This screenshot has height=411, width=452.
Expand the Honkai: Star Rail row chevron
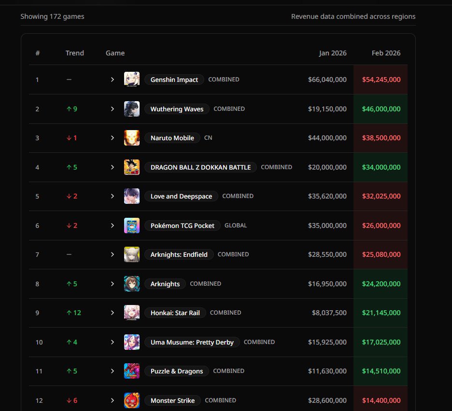click(x=113, y=313)
